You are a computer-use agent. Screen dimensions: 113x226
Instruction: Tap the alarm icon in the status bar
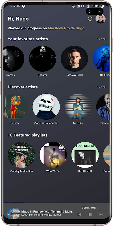[73, 6]
